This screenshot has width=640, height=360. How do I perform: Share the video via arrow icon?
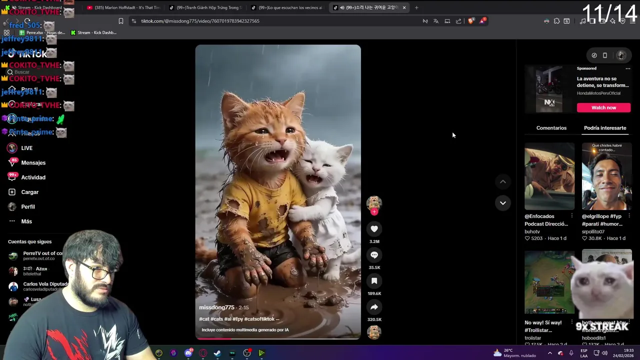coord(374,307)
